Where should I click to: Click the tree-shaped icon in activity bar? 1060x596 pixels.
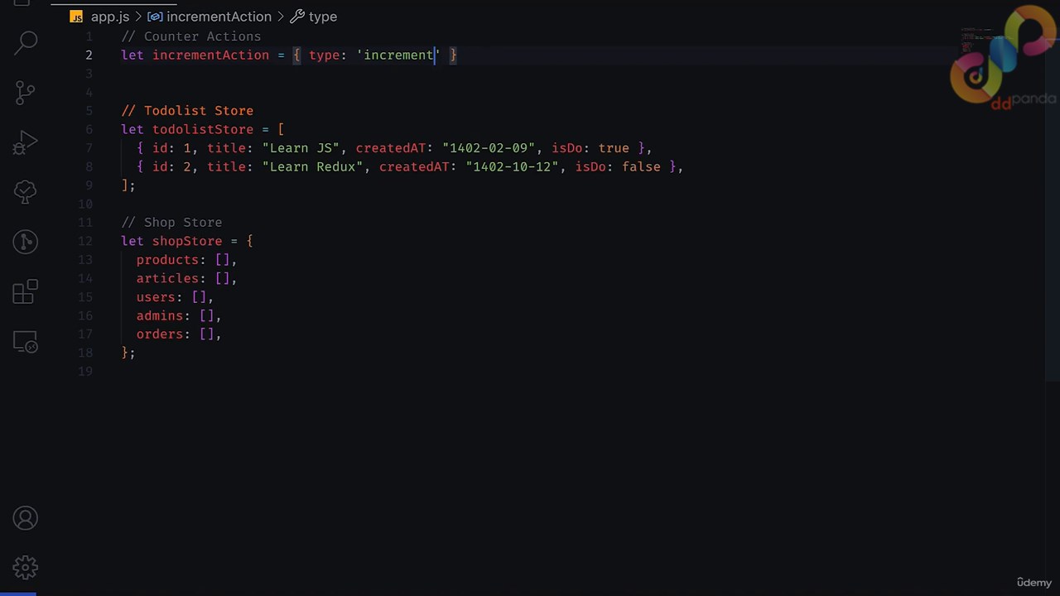point(26,192)
